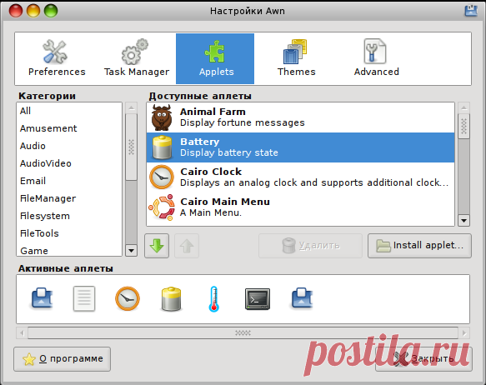Select last active launcher applet icon
Viewport: 486px width, 385px height.
(x=303, y=298)
